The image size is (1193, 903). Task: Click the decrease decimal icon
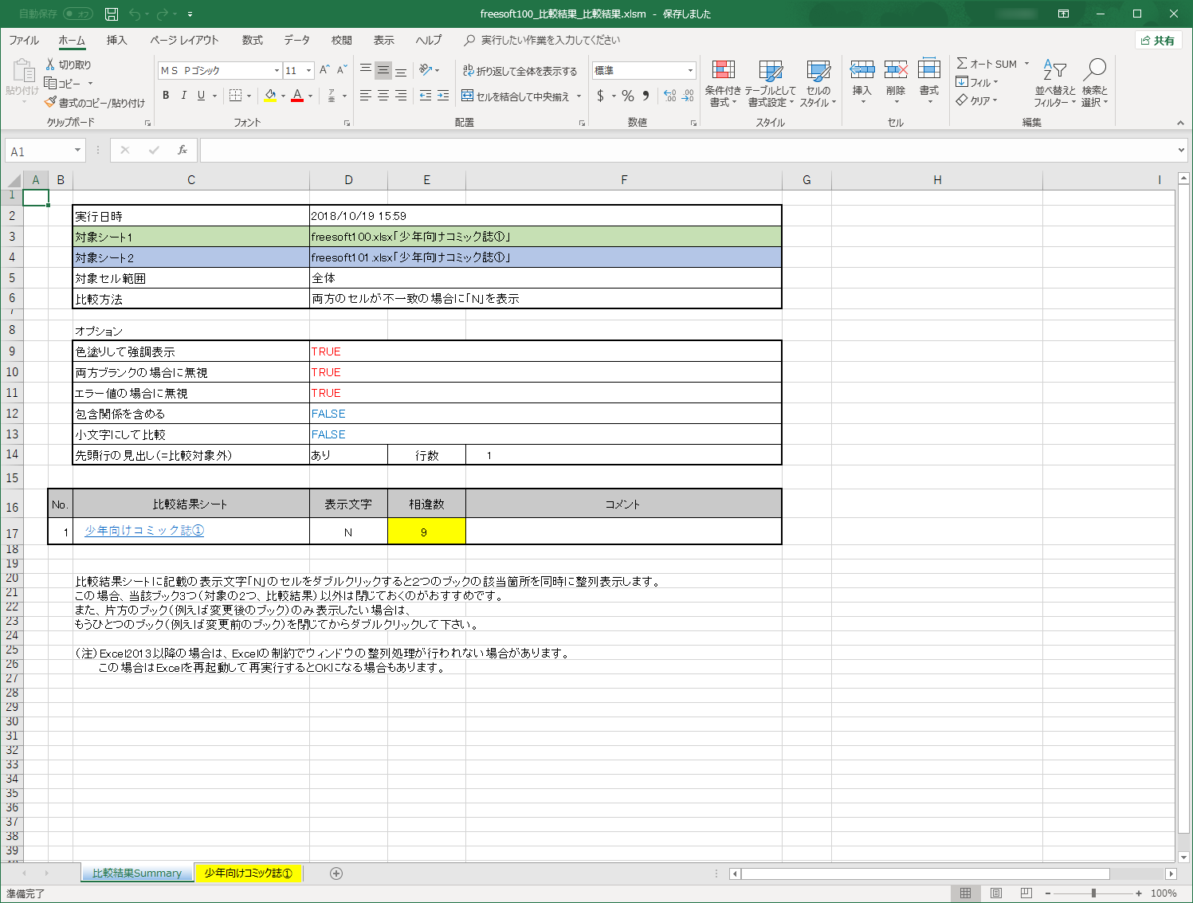click(688, 96)
